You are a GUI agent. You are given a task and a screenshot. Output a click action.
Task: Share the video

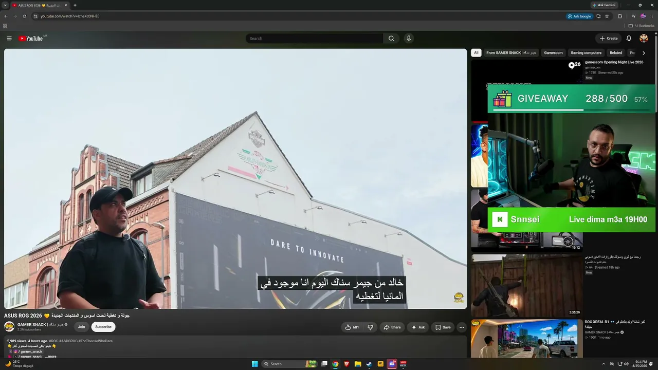[x=392, y=327]
